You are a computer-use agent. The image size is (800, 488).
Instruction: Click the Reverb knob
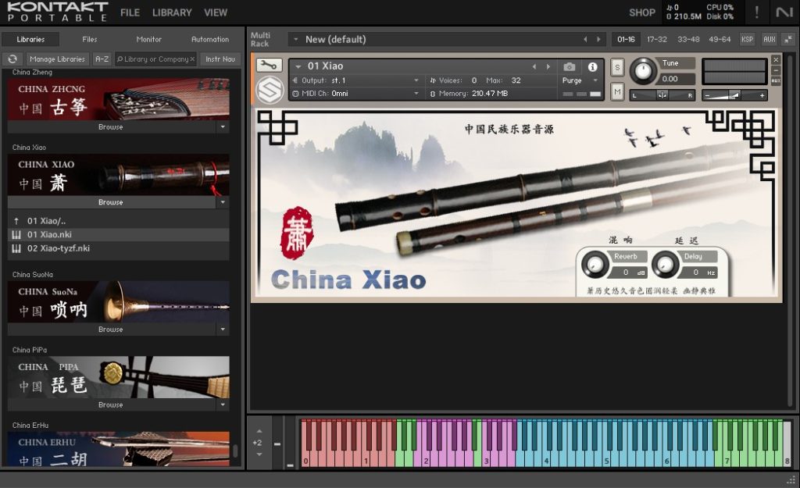point(595,264)
